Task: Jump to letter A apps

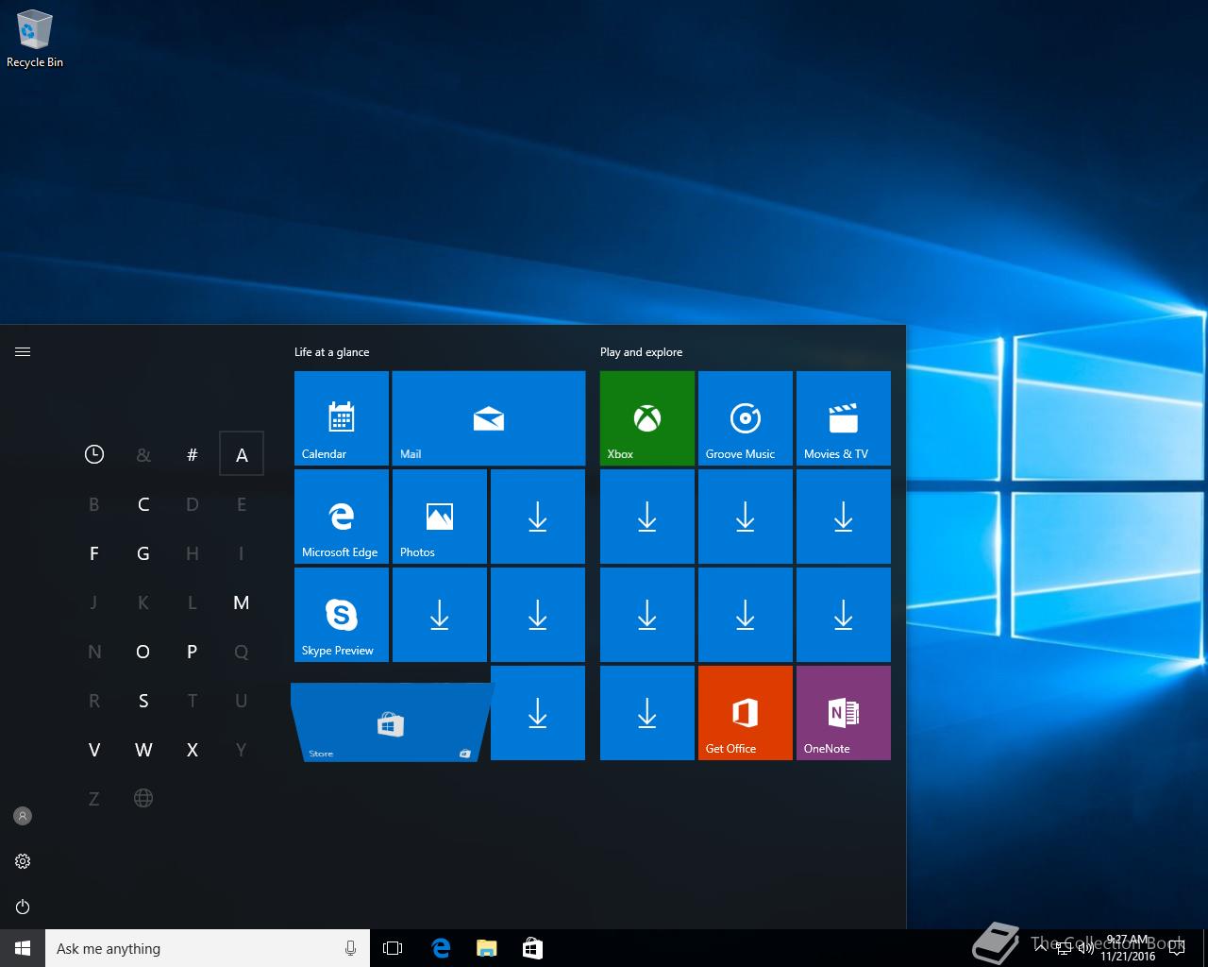Action: [242, 454]
